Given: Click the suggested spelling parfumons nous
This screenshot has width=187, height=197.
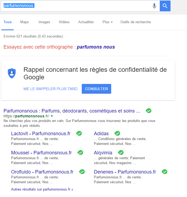Looking at the screenshot, I should tap(96, 47).
